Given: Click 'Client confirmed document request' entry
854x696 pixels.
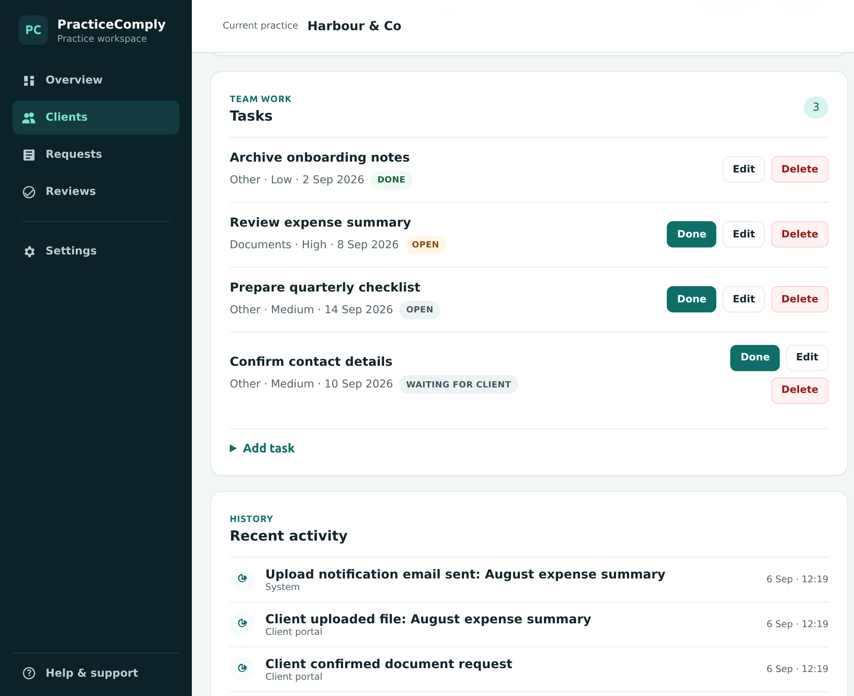Looking at the screenshot, I should [388, 664].
